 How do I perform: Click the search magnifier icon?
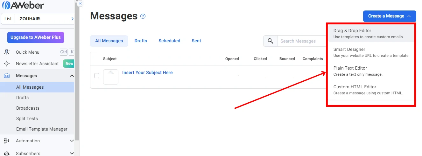(271, 41)
